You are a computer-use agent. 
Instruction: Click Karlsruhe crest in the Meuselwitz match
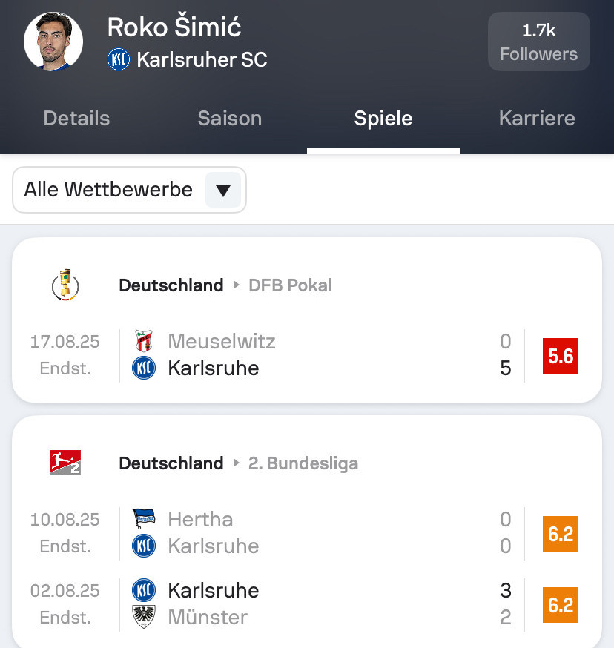pyautogui.click(x=143, y=368)
